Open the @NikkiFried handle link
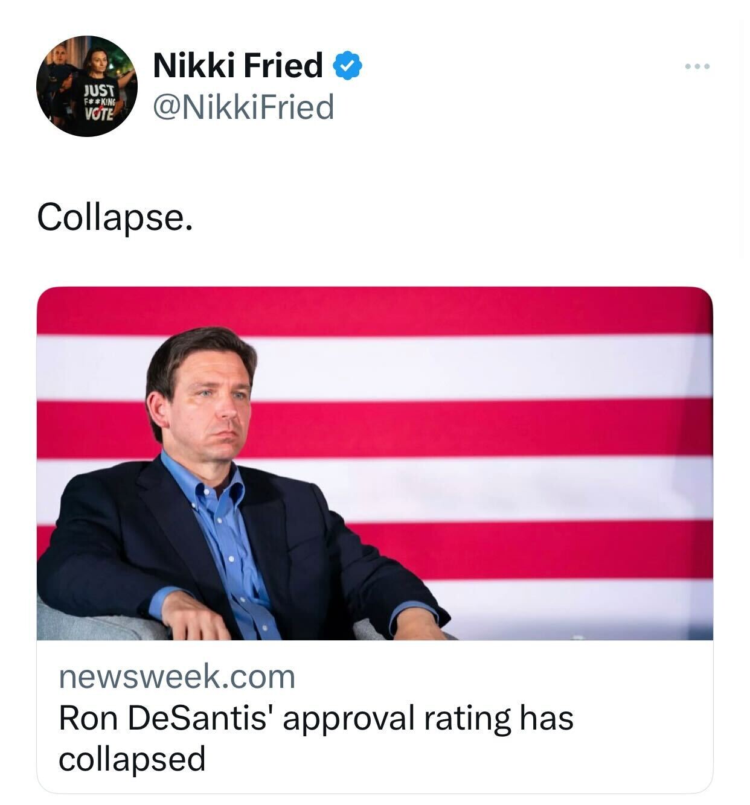 (243, 107)
